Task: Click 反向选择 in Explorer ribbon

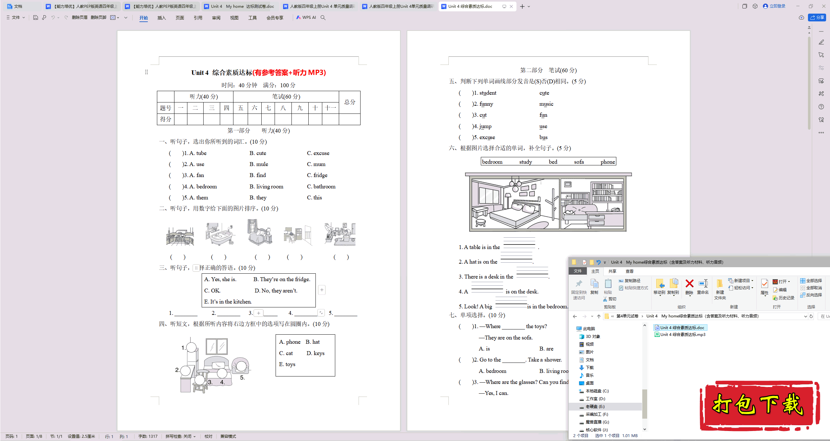Action: pos(811,295)
